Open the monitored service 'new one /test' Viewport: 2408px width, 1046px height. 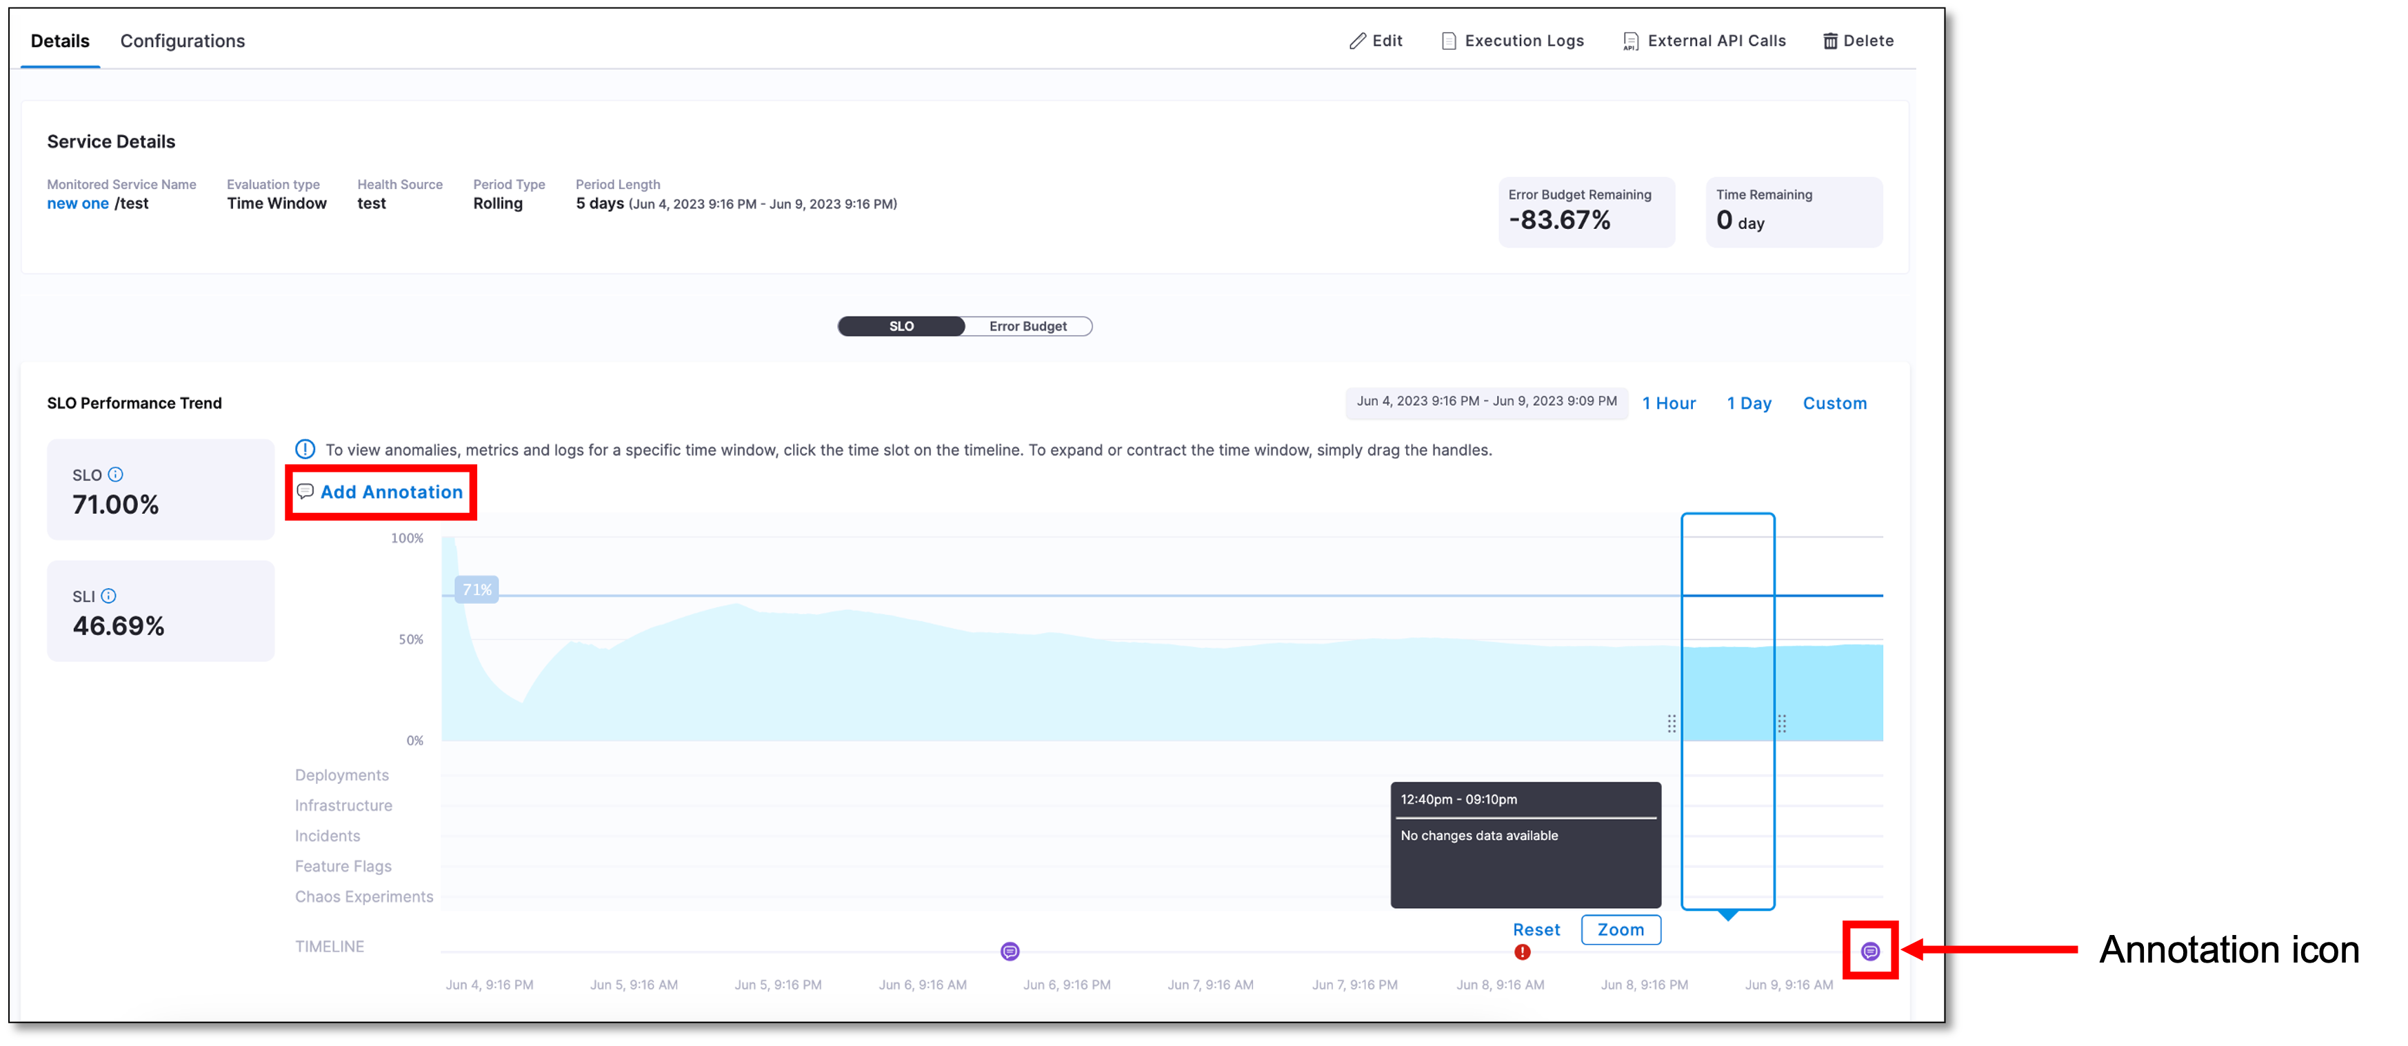point(79,203)
